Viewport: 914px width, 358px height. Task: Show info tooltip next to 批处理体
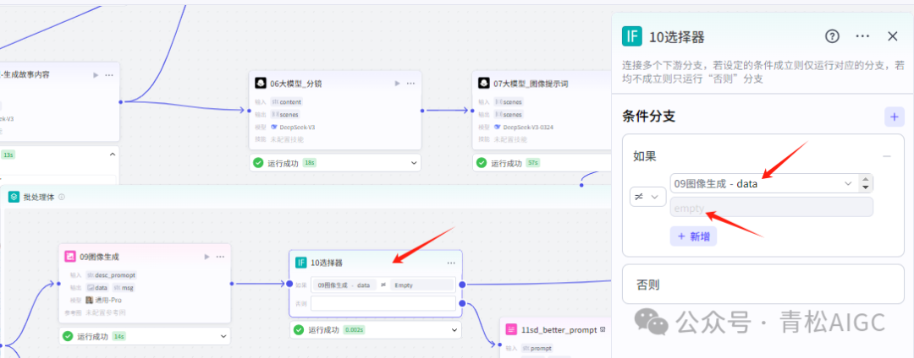pyautogui.click(x=62, y=197)
